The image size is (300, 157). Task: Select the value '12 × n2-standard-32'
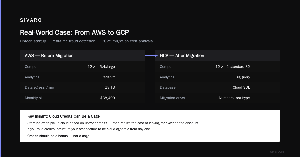[x=233, y=67]
